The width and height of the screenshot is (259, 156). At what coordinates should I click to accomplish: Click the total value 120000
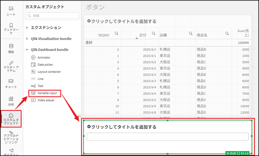pos(243,43)
